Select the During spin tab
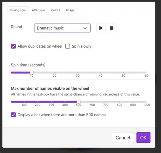The image size is (161, 153). (x=18, y=10)
